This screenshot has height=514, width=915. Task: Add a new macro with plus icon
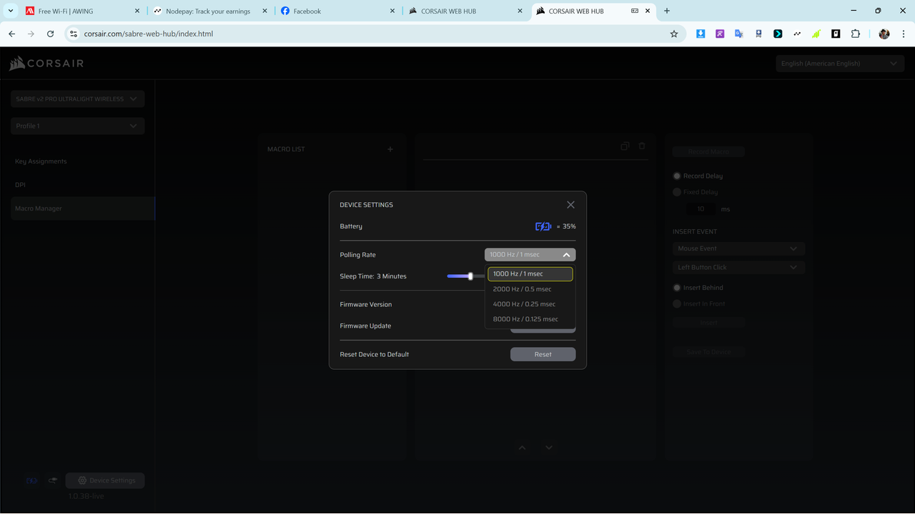click(390, 149)
